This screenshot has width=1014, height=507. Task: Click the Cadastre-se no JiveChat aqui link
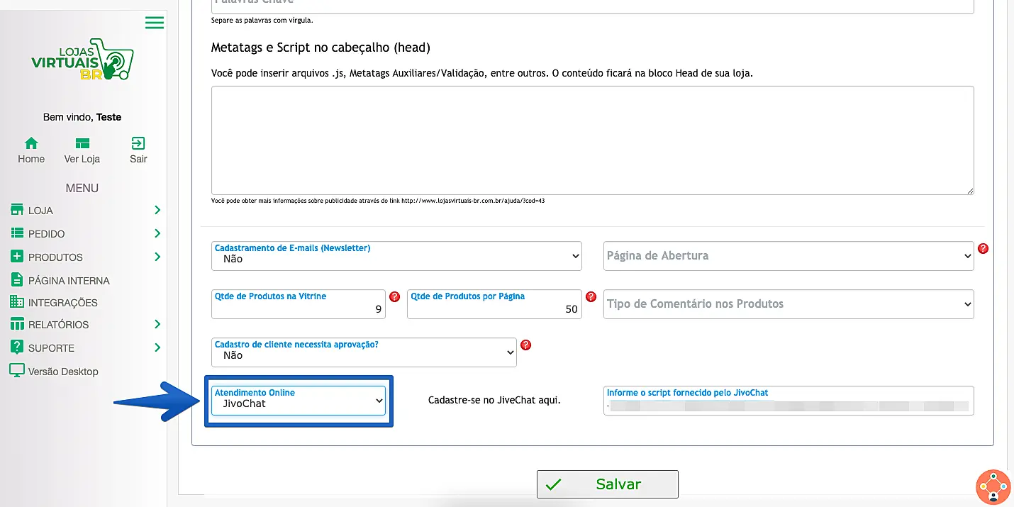coord(494,400)
